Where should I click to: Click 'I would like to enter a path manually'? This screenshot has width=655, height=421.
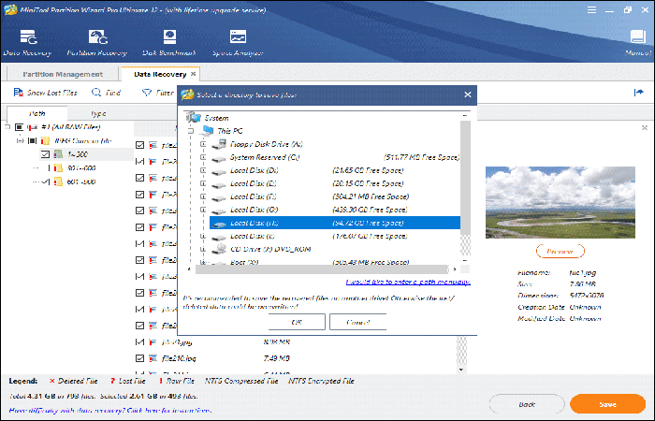(x=408, y=283)
